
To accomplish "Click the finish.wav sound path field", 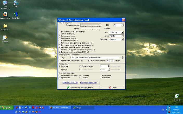I will point(95,58).
